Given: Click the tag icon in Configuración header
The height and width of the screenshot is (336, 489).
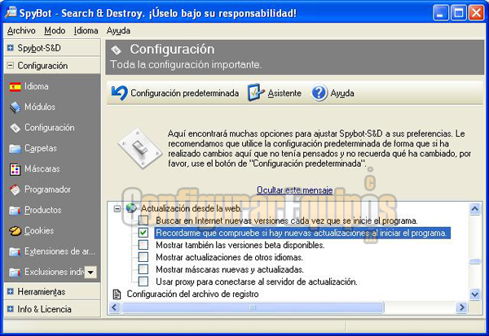Looking at the screenshot, I should coord(116,50).
